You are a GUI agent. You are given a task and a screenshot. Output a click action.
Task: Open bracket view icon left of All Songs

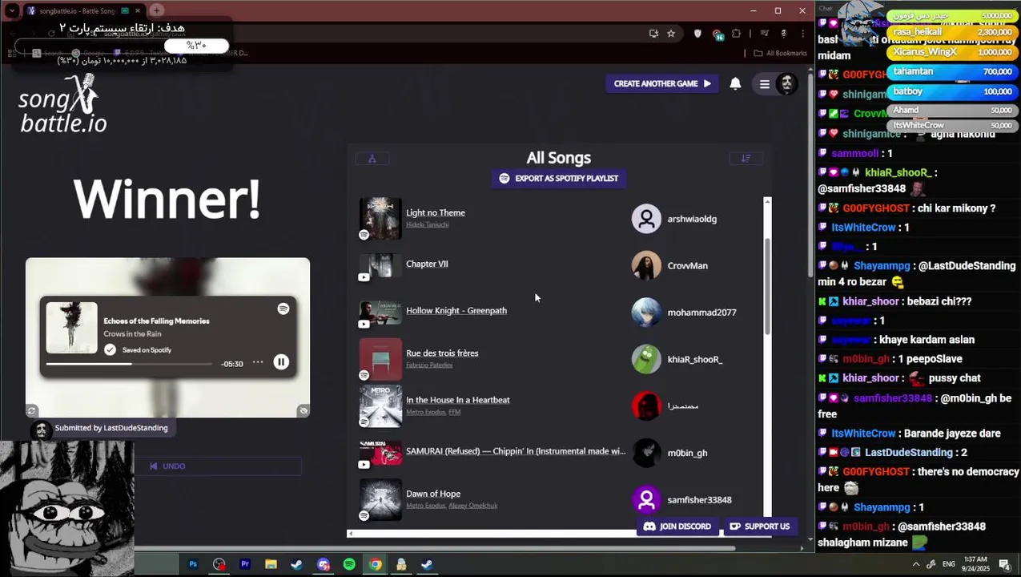point(372,159)
